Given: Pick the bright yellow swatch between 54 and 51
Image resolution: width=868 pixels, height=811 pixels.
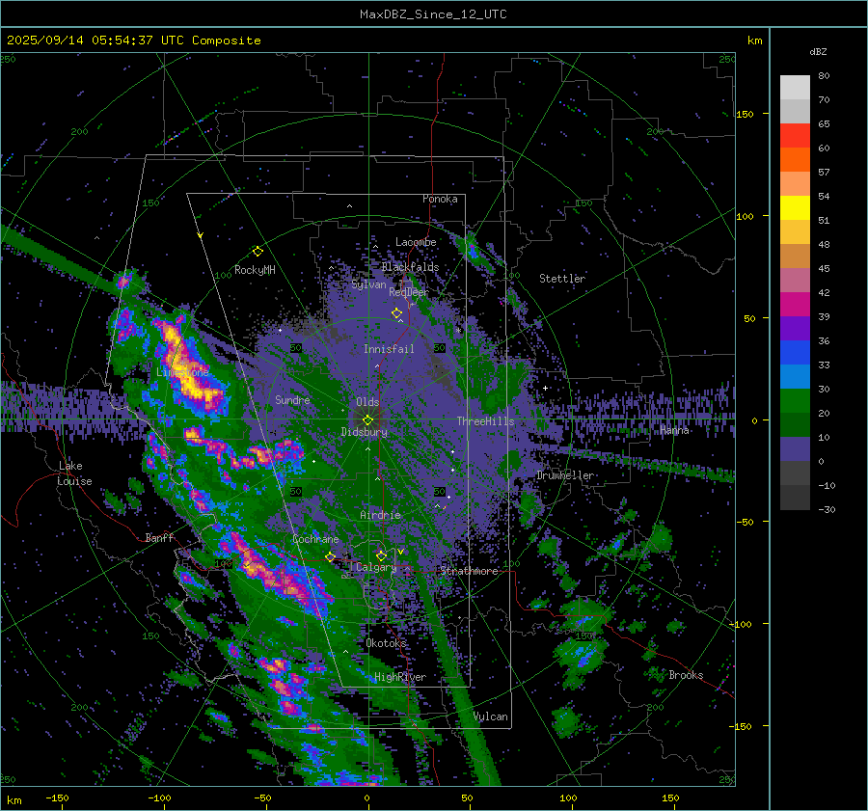Looking at the screenshot, I should click(x=795, y=208).
